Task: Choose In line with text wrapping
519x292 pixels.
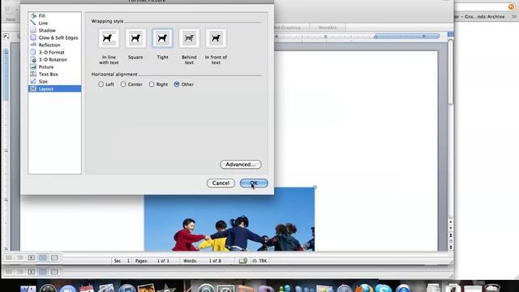Action: pyautogui.click(x=109, y=38)
